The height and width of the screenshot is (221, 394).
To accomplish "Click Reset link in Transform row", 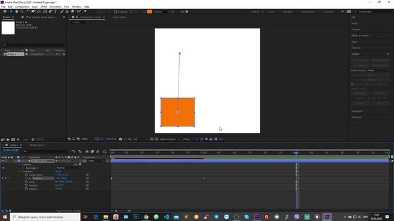I will tap(58, 172).
